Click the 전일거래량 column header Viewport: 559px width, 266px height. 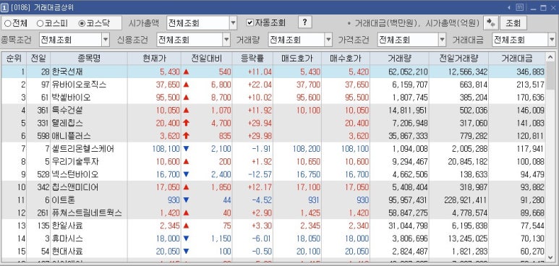pos(458,59)
